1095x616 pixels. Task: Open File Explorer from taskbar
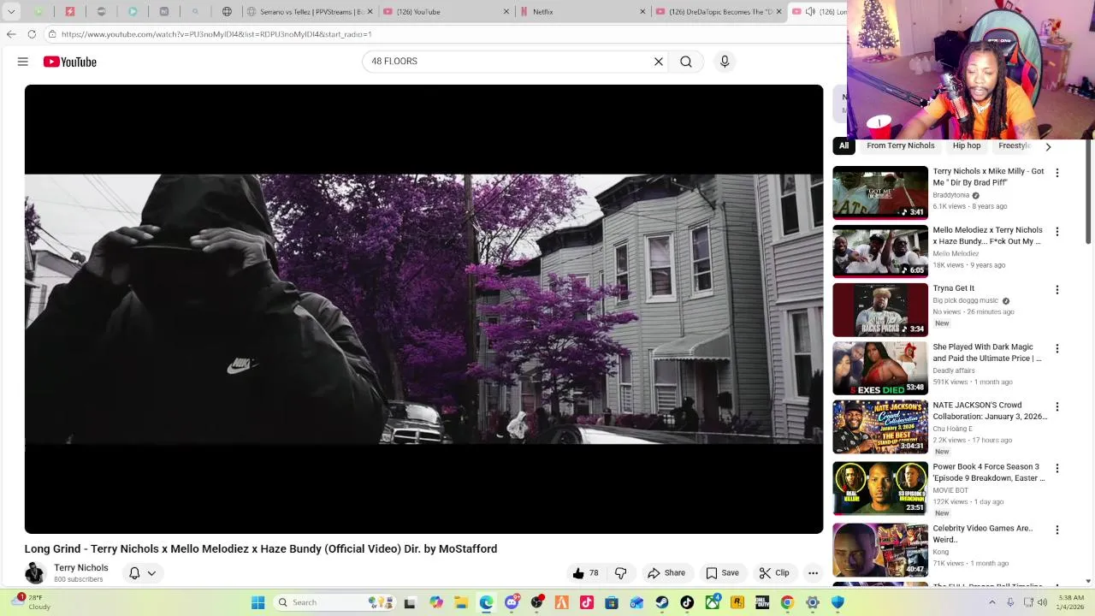[x=461, y=602]
